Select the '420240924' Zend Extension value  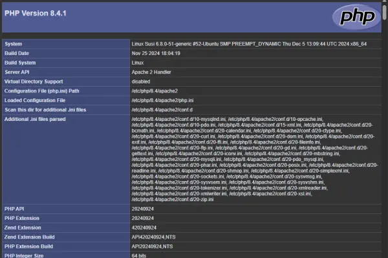144,228
